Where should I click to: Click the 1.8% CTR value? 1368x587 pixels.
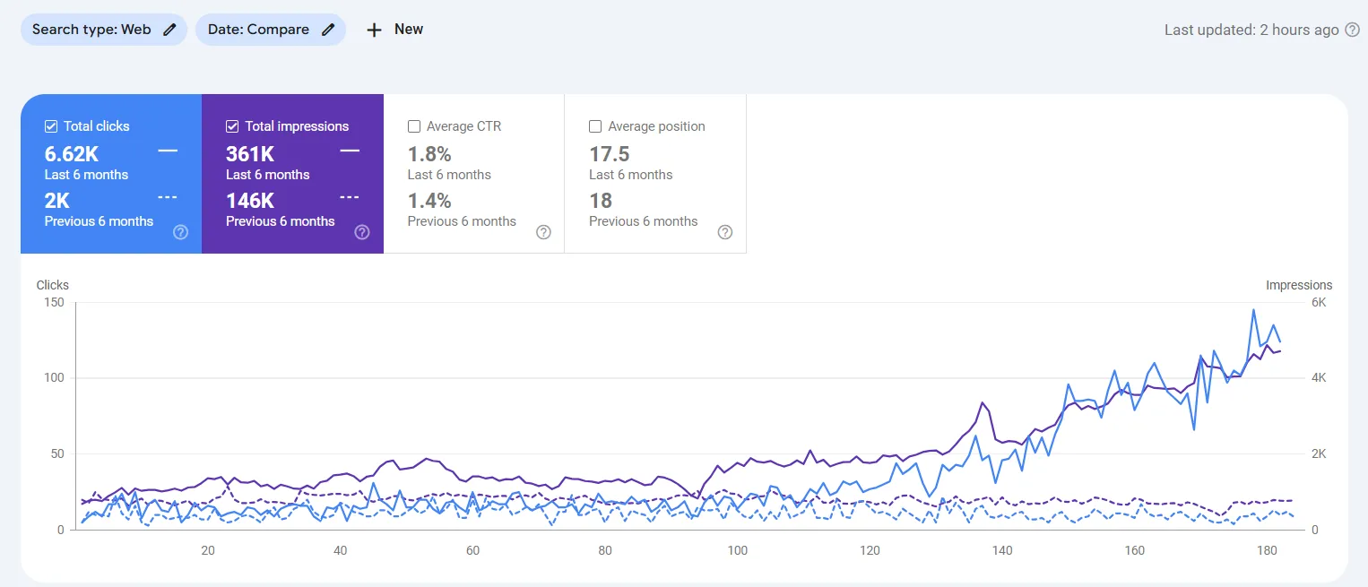pyautogui.click(x=429, y=154)
